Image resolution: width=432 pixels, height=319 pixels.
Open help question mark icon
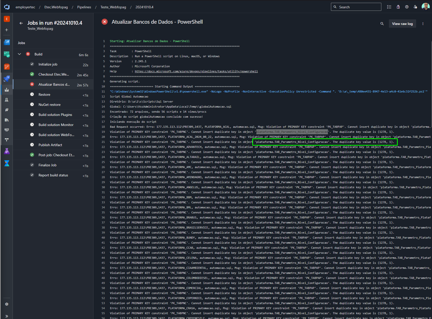(407, 7)
